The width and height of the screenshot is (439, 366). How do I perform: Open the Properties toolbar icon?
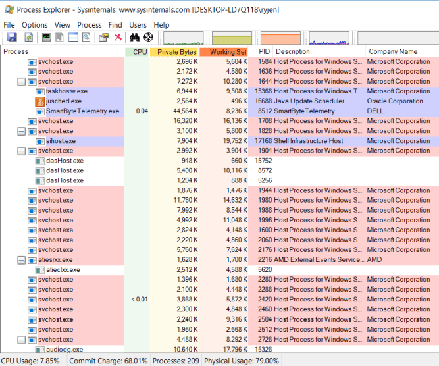(104, 38)
